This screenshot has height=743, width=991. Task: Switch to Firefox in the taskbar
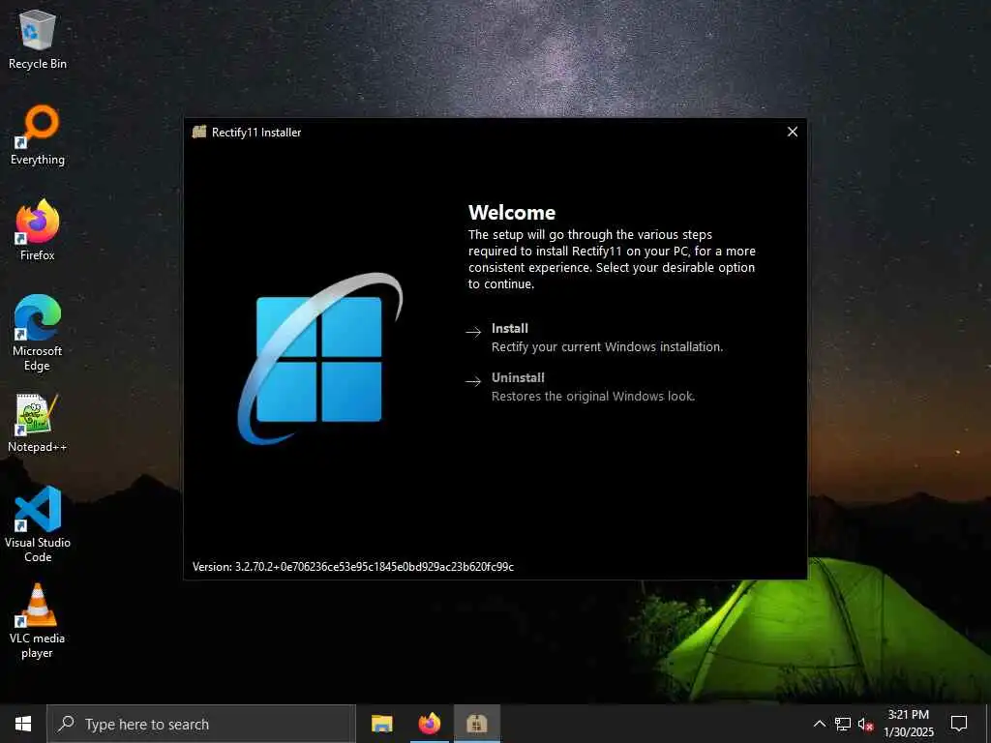pyautogui.click(x=429, y=724)
